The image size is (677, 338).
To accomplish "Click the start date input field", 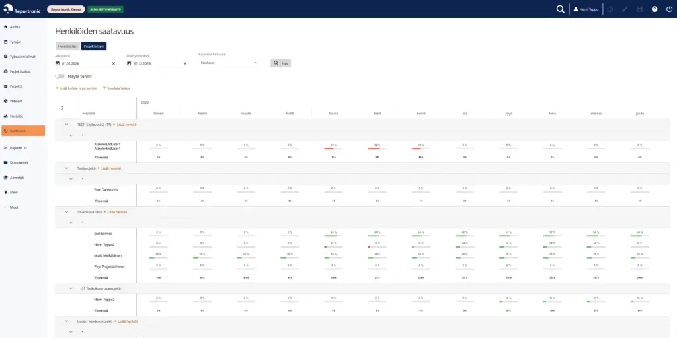I will click(85, 63).
